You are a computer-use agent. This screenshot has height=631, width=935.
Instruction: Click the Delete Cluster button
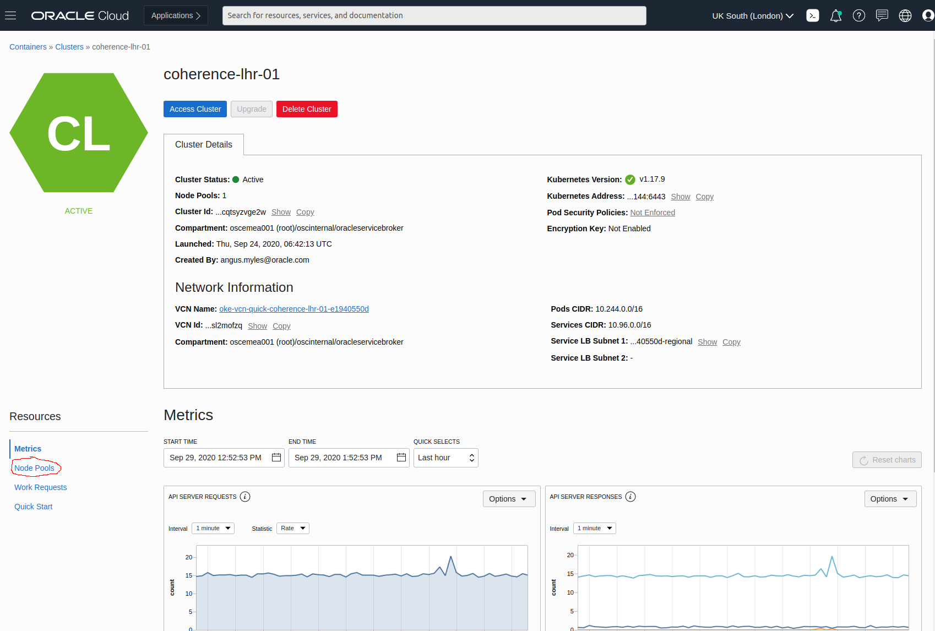point(307,109)
